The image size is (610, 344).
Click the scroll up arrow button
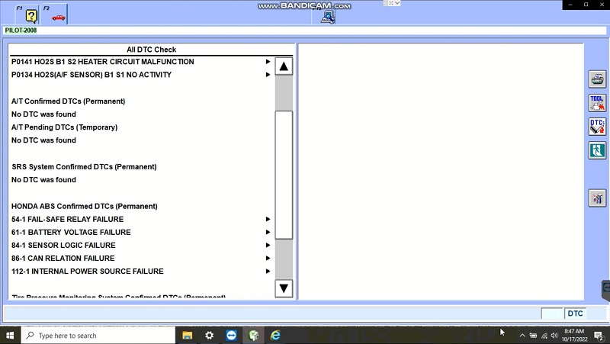click(284, 66)
